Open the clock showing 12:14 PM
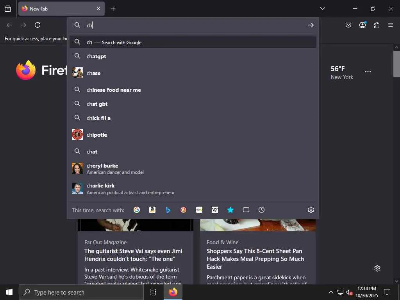 tap(367, 292)
